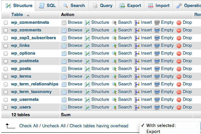The height and width of the screenshot is (134, 201).
Task: Click the Insert icon for wp_term_relationships
Action: (137, 84)
